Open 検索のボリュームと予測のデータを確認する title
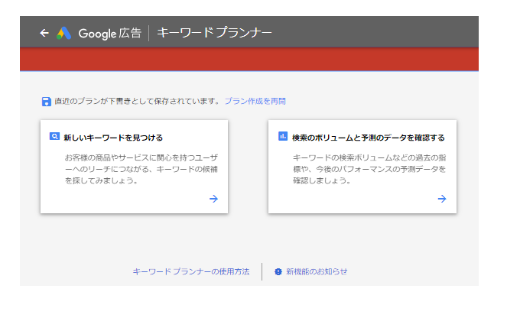The height and width of the screenshot is (318, 507). point(369,138)
